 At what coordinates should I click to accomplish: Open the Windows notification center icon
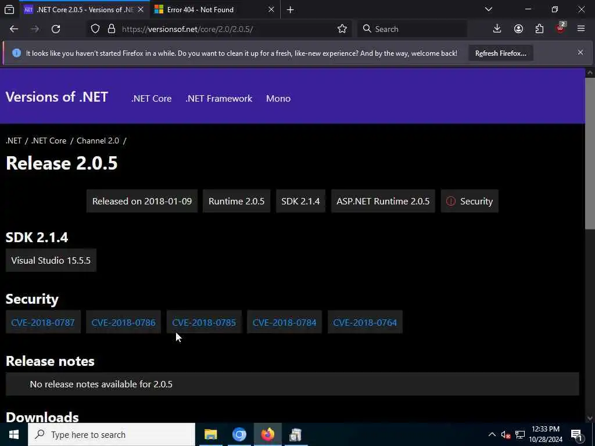pos(577,434)
